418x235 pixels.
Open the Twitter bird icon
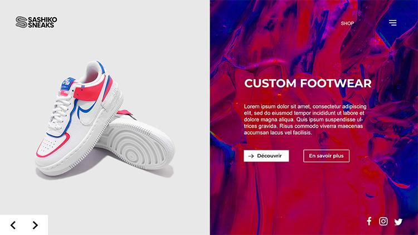point(398,222)
